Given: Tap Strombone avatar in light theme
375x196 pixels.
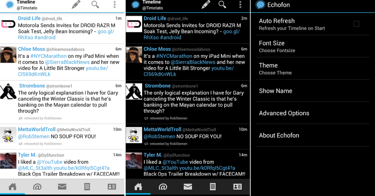Looking at the screenshot, I should pyautogui.click(x=8, y=91).
